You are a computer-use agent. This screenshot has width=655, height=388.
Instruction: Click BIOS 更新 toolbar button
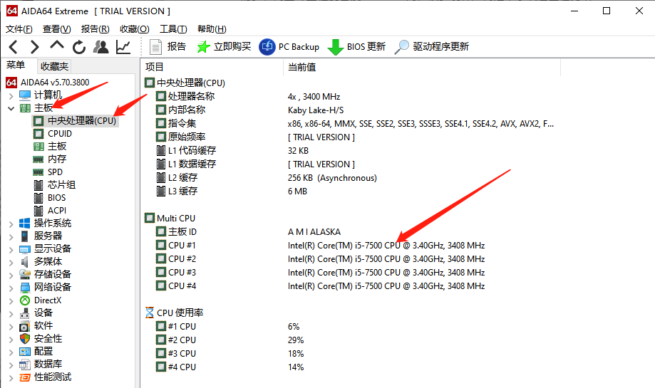(357, 47)
